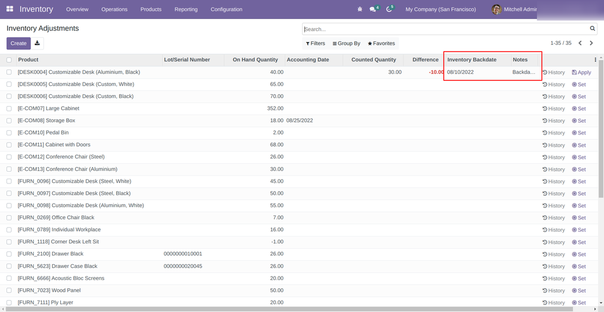Click the Inventory app title
Screen dimensions: 604x312
36,9
